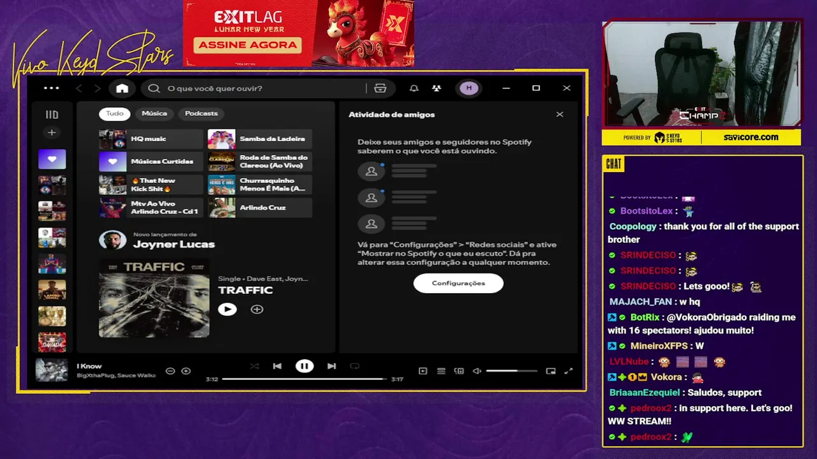The height and width of the screenshot is (459, 817).
Task: Open connect to a device
Action: click(458, 371)
